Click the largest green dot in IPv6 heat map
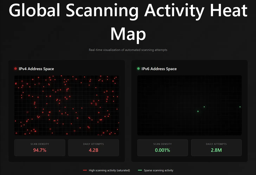Screen dimensions: 256x175 (x=198, y=111)
